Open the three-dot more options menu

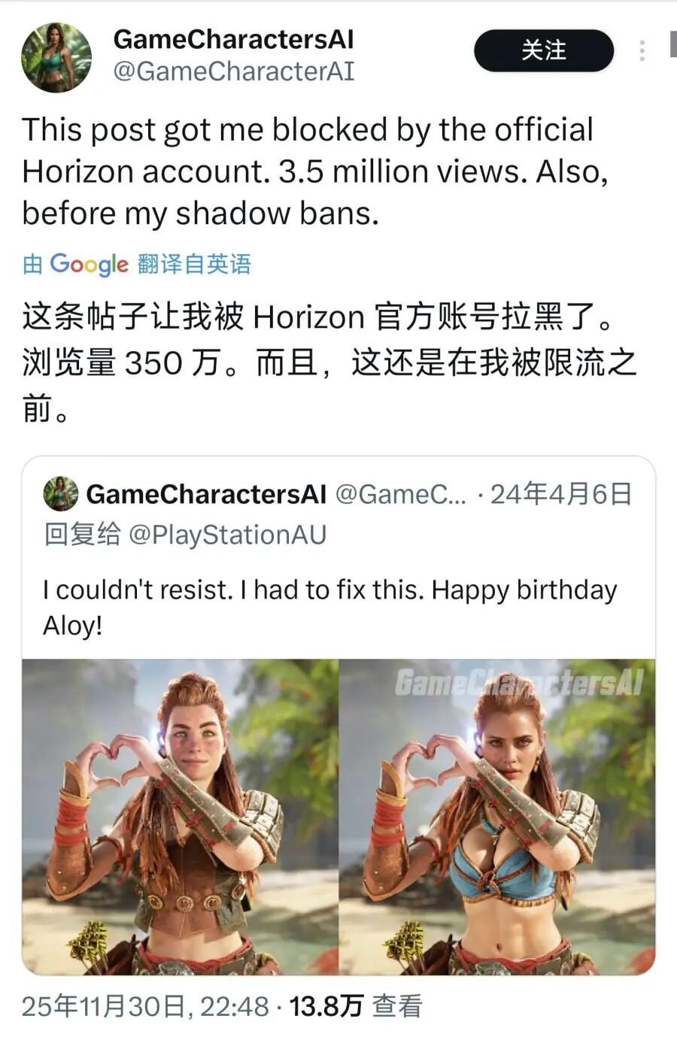pyautogui.click(x=642, y=50)
